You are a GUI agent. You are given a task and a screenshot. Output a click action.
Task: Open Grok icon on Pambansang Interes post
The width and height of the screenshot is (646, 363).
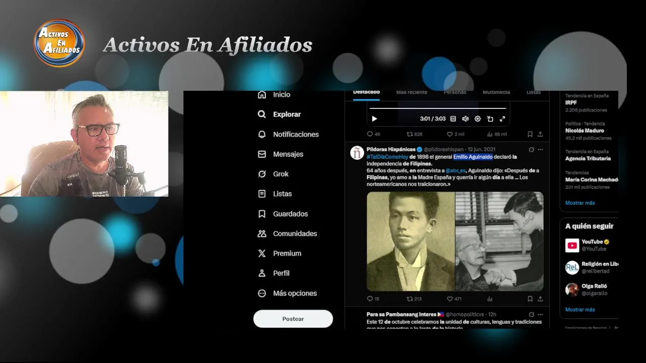[x=531, y=315]
